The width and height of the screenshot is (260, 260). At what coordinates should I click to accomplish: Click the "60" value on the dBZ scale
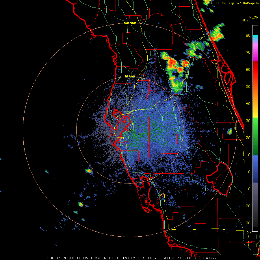click(248, 69)
